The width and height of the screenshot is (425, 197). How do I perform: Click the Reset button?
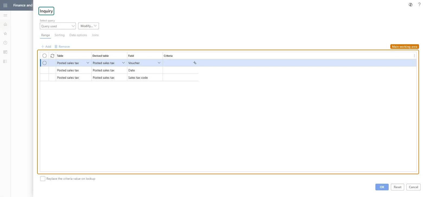click(x=397, y=187)
